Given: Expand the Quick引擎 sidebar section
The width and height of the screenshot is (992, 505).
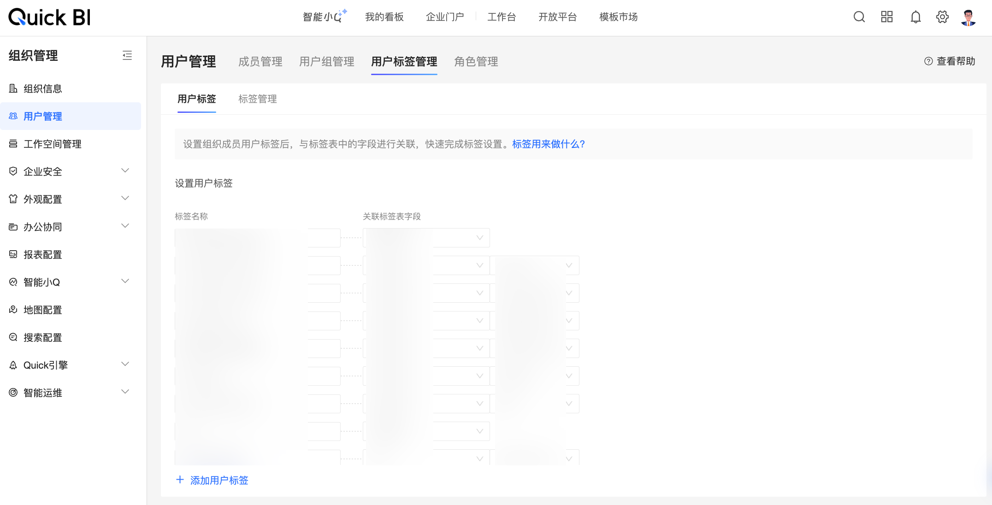Looking at the screenshot, I should coord(125,364).
